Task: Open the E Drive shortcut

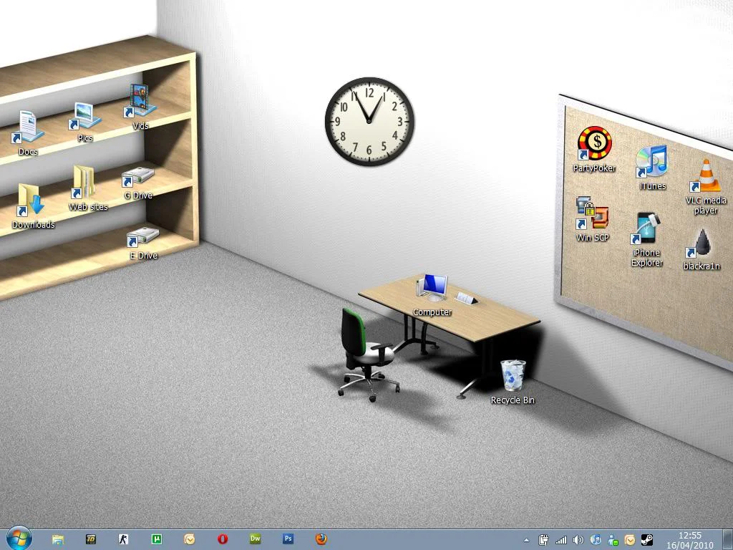Action: [143, 243]
